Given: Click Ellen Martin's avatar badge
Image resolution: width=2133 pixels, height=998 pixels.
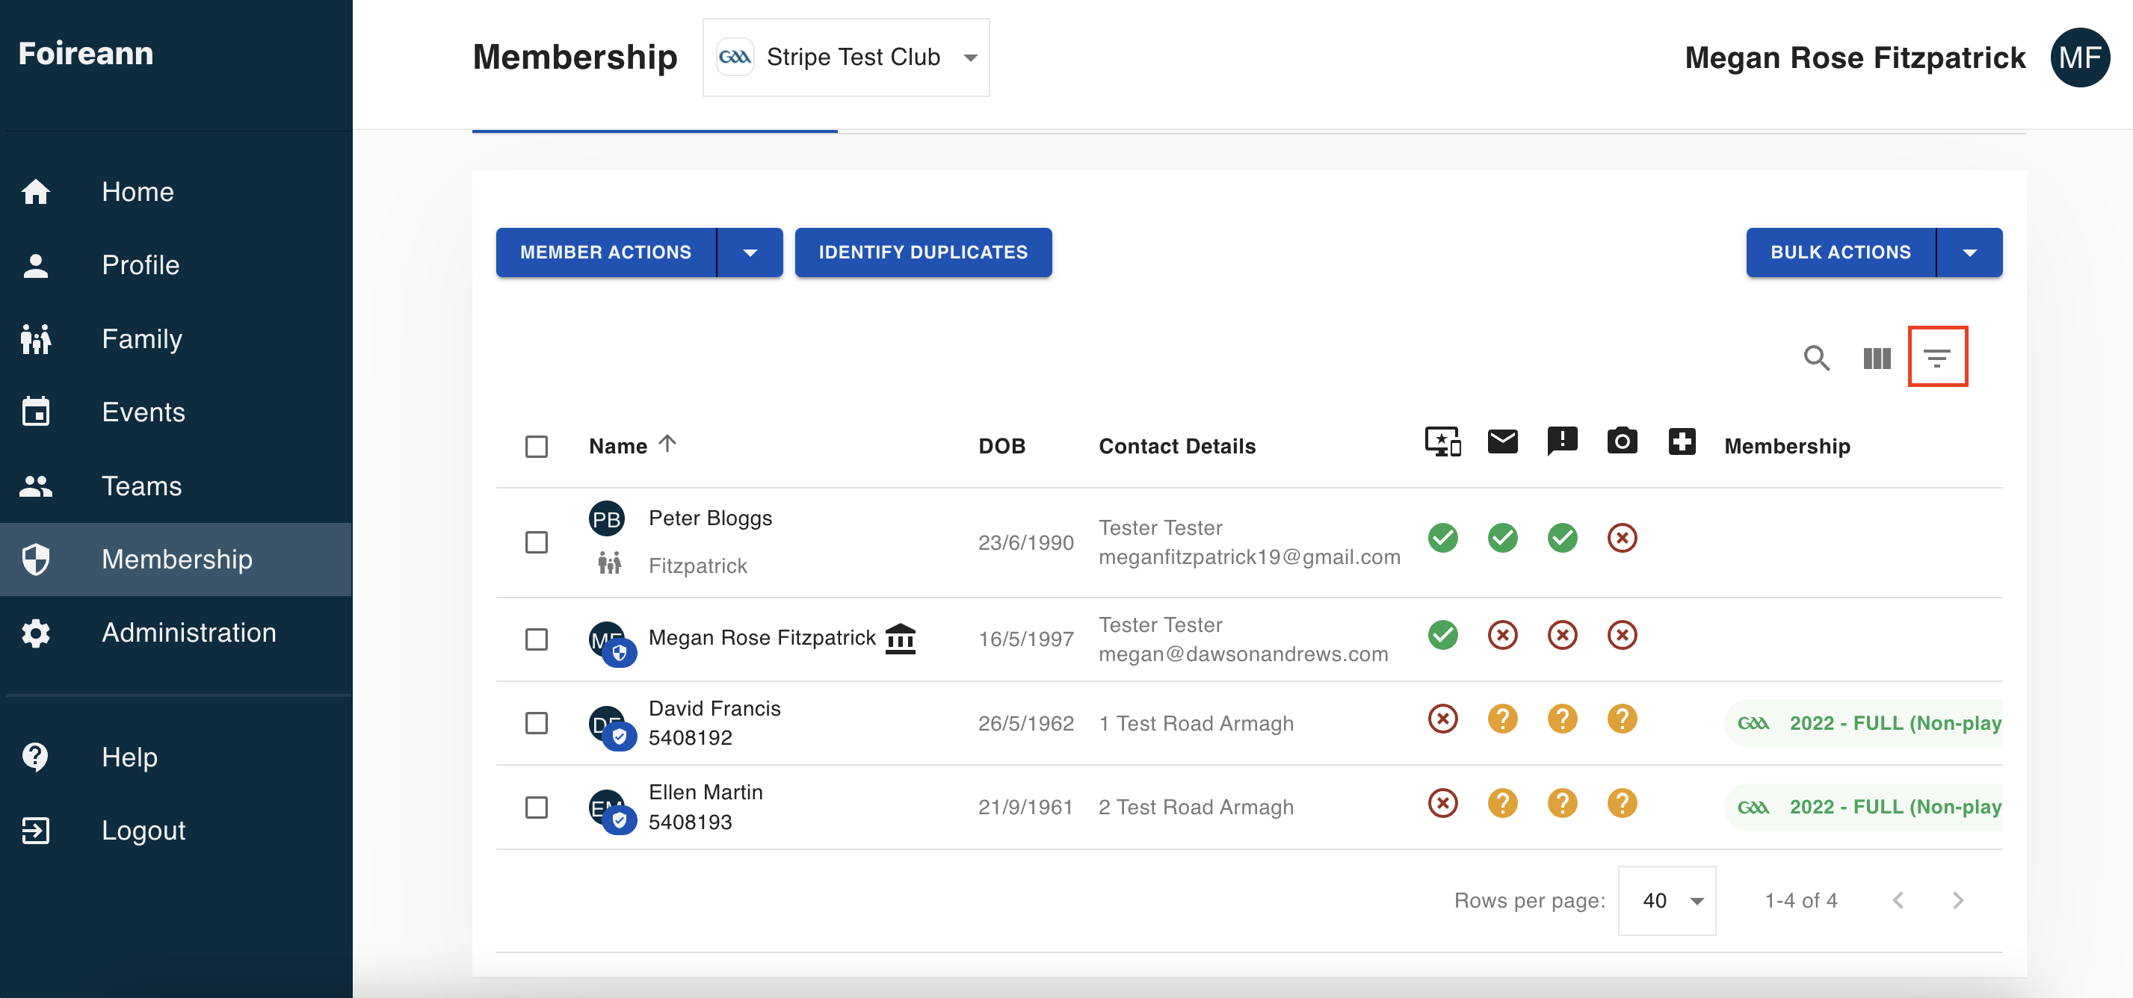Looking at the screenshot, I should pos(620,820).
